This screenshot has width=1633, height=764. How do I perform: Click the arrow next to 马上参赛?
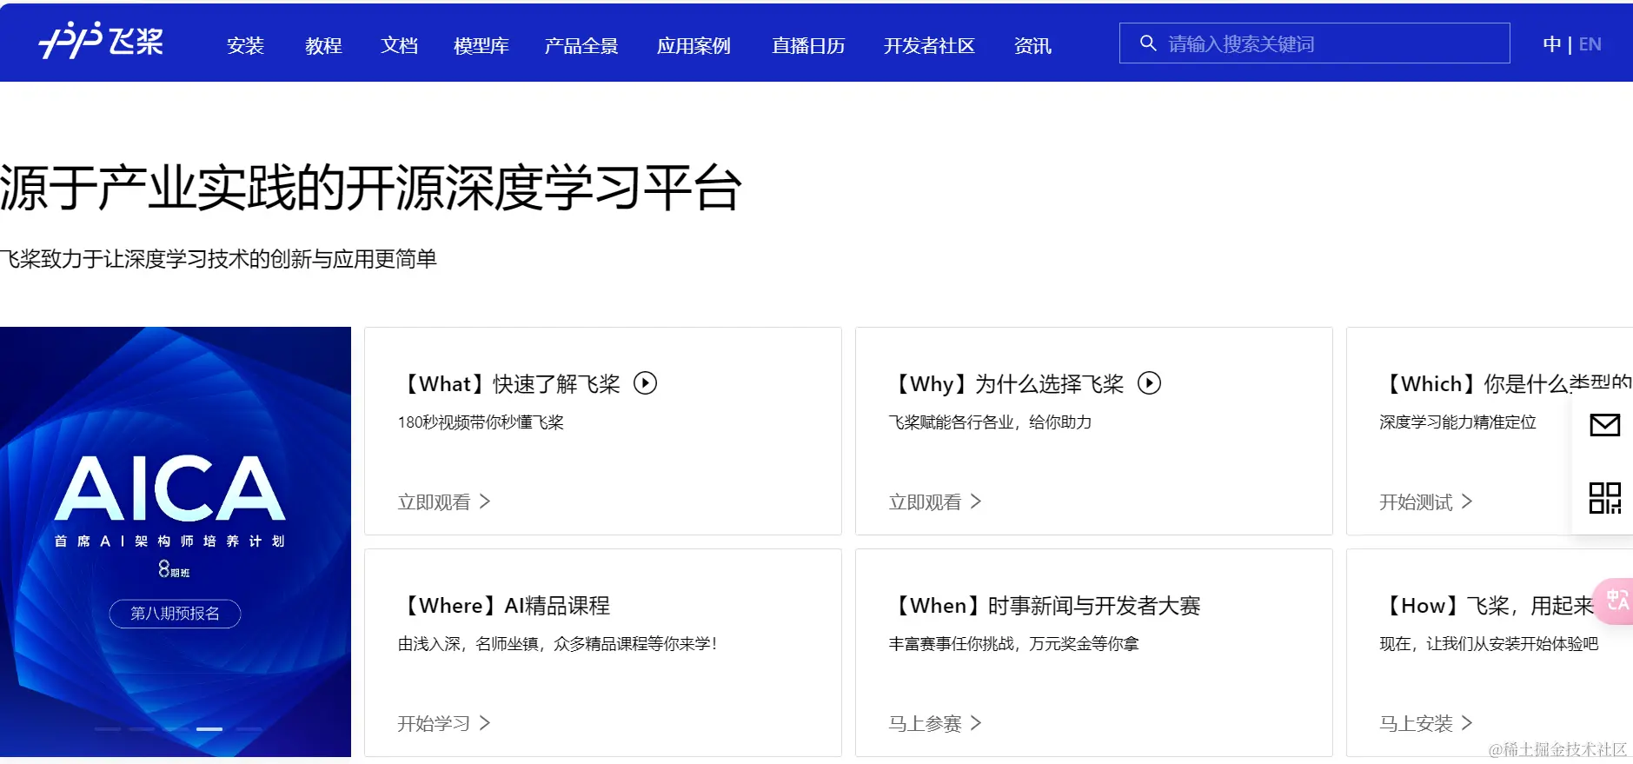(x=976, y=723)
